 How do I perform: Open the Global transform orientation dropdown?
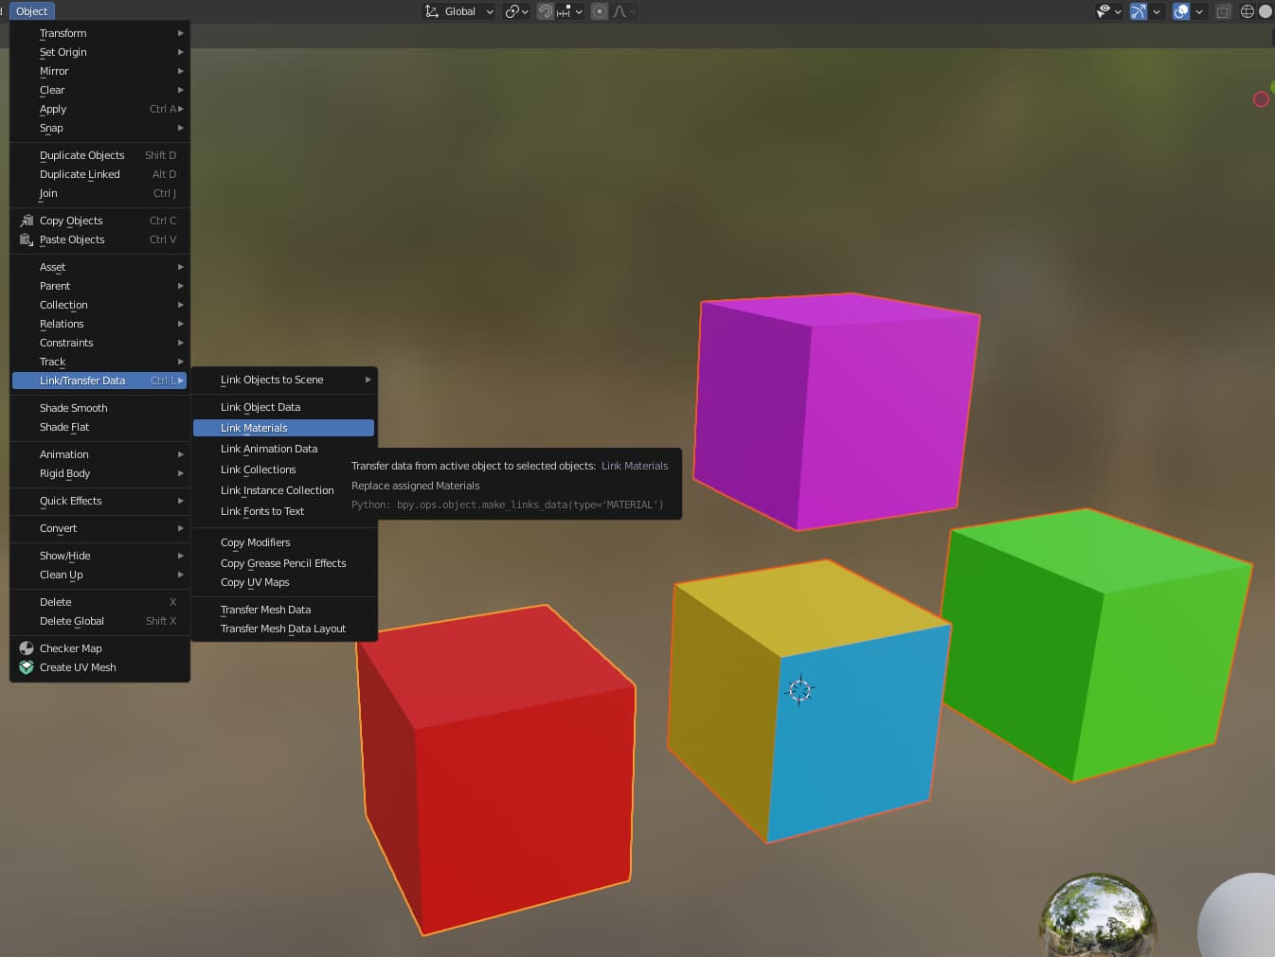pos(458,11)
